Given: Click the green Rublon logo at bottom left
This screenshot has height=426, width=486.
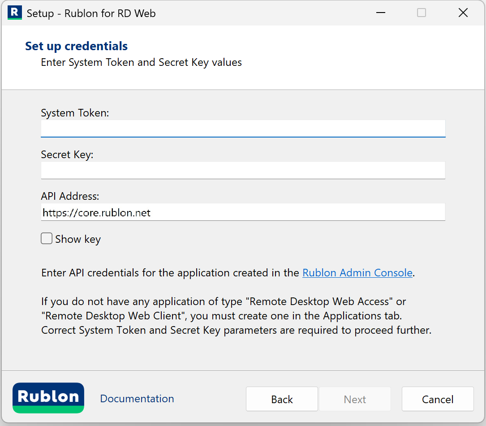Looking at the screenshot, I should tap(48, 398).
